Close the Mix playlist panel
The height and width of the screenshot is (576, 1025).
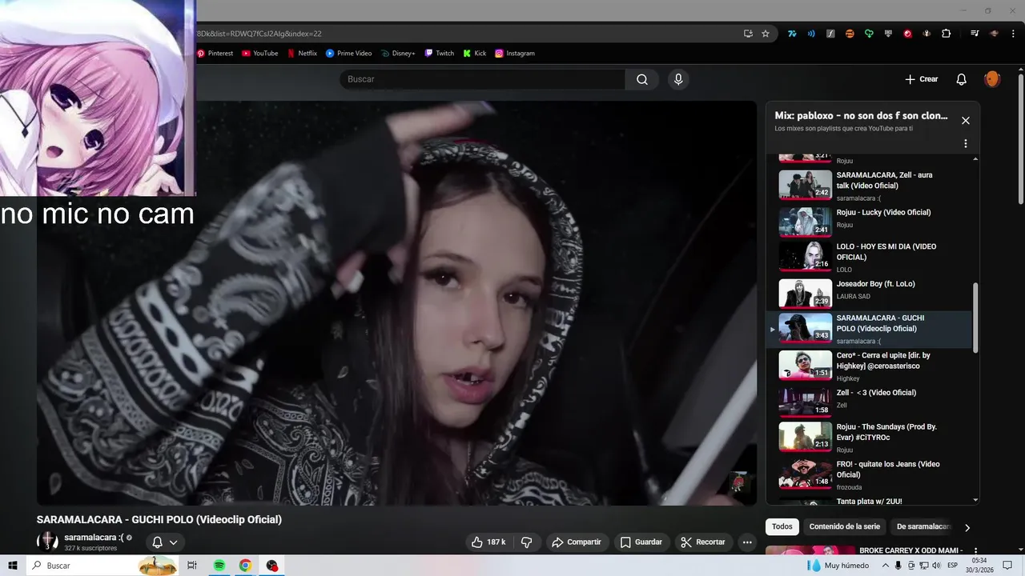pos(966,121)
